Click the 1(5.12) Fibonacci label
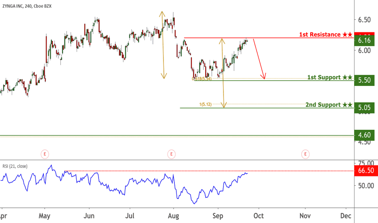 (x=205, y=104)
